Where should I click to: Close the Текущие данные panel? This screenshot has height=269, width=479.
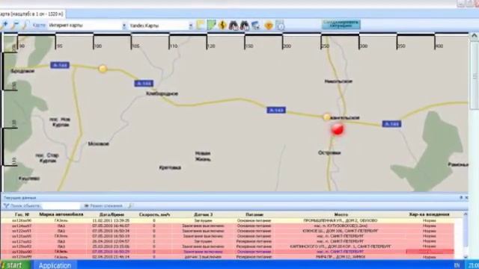(x=466, y=197)
